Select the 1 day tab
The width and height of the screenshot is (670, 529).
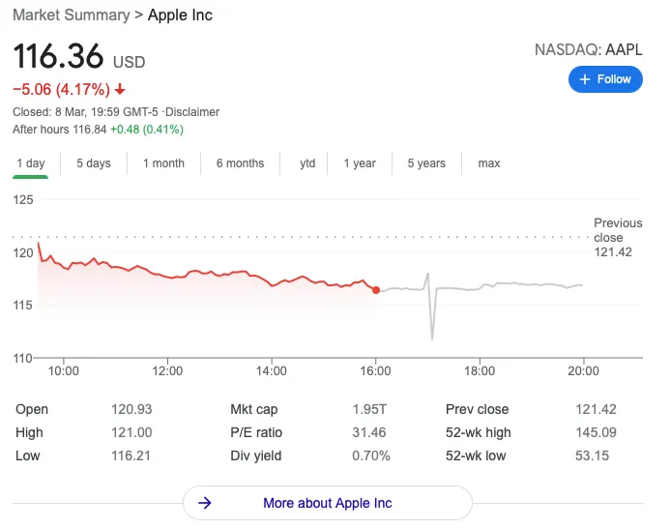pyautogui.click(x=31, y=163)
